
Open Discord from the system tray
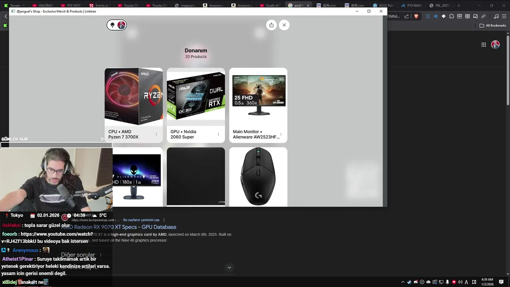click(416, 282)
